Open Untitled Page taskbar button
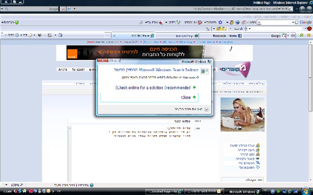Viewport: 313px width, 195px height. pyautogui.click(x=163, y=190)
